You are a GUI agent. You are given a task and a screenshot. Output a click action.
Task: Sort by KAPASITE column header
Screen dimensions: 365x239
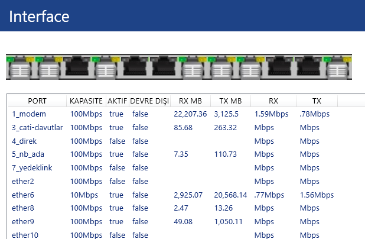[x=86, y=101]
